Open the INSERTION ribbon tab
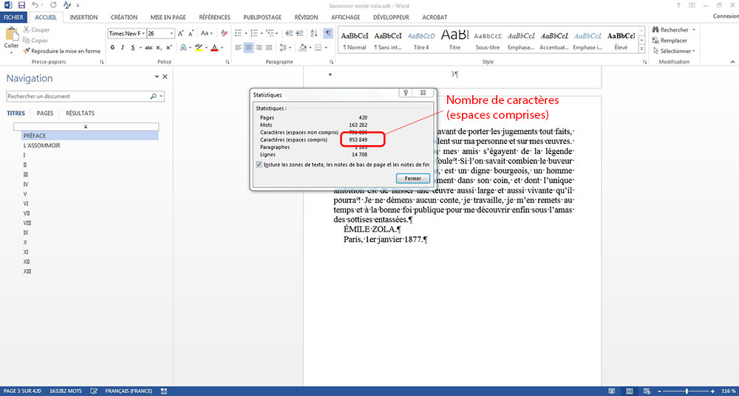 click(84, 17)
